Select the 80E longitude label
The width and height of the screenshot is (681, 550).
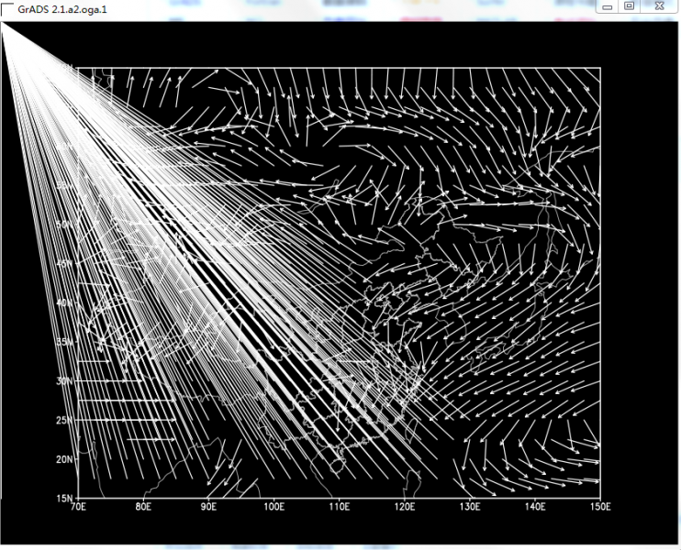point(143,507)
